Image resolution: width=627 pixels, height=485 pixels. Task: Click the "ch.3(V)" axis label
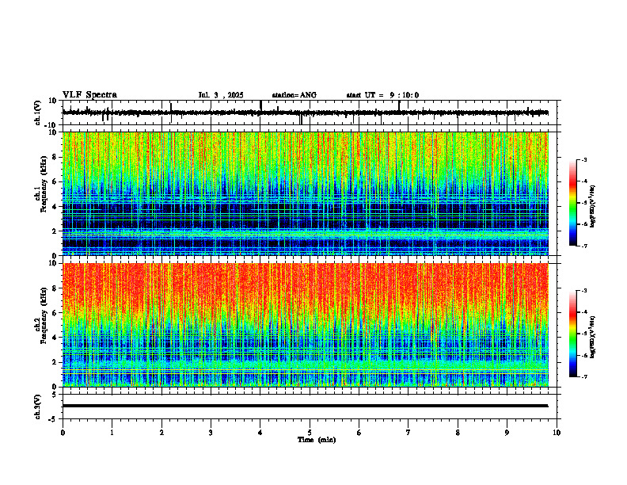tap(38, 407)
